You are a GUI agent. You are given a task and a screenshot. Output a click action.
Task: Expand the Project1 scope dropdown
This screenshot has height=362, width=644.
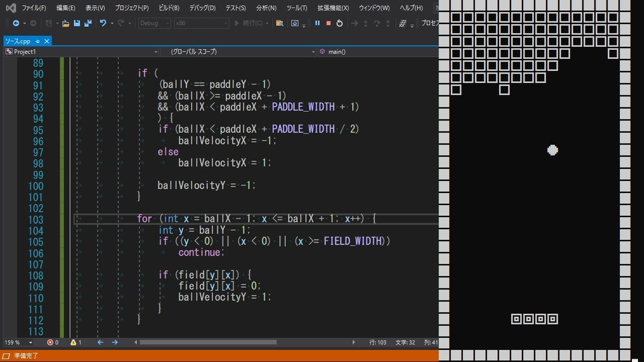click(x=155, y=52)
